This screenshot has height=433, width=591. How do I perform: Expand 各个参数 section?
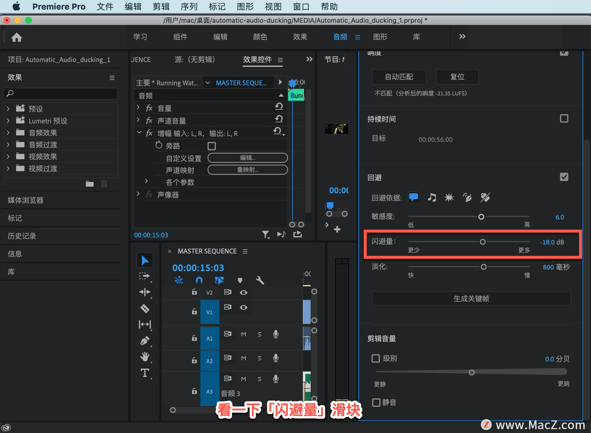(x=147, y=181)
